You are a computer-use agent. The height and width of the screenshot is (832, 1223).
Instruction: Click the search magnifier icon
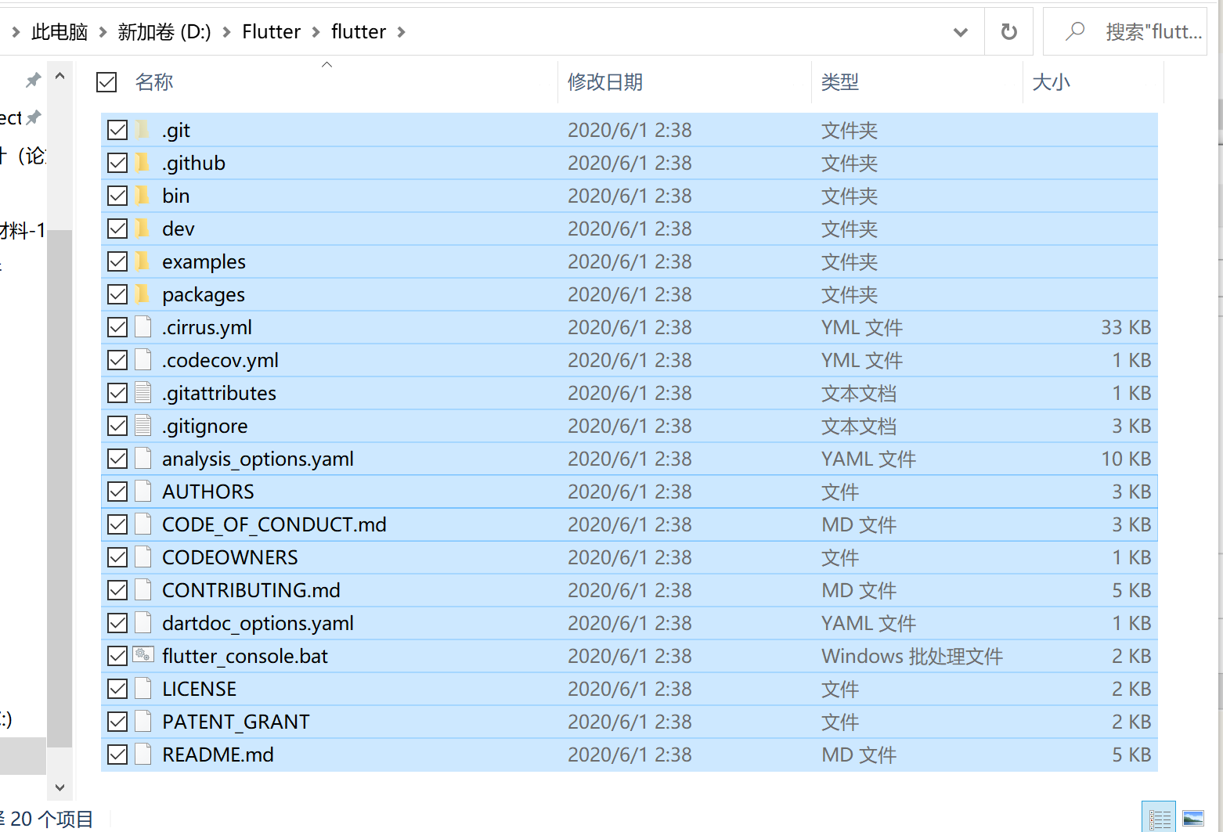pyautogui.click(x=1076, y=31)
